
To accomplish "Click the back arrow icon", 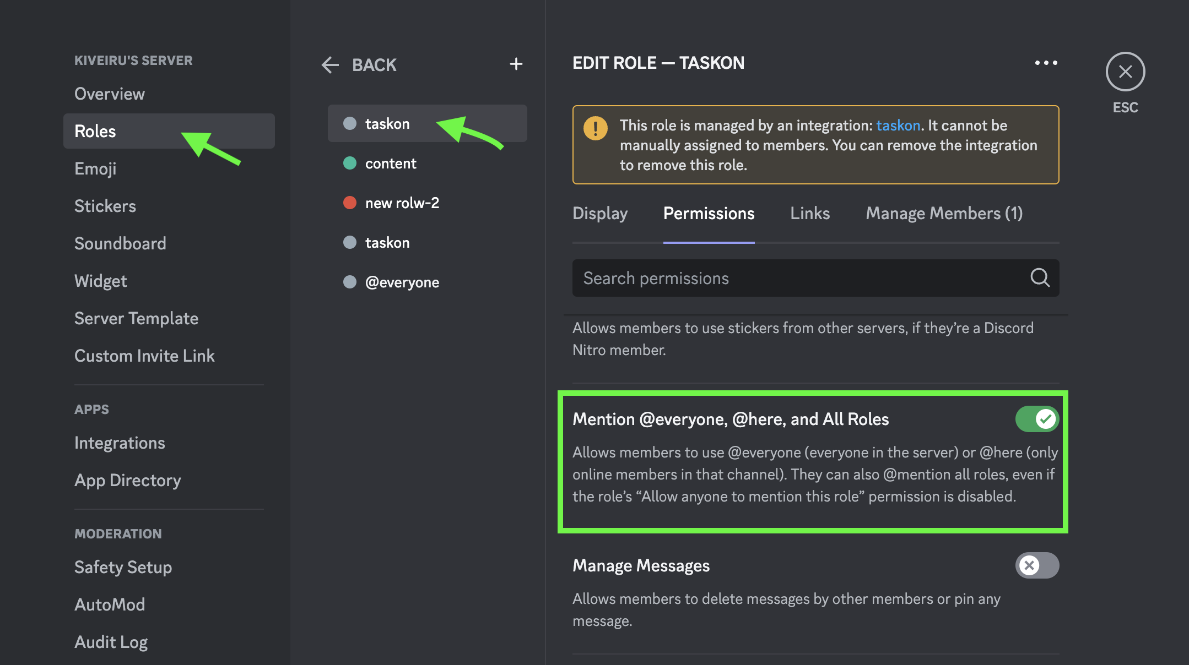I will click(330, 65).
